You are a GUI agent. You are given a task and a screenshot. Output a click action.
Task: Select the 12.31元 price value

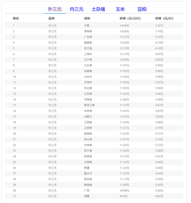click(124, 37)
